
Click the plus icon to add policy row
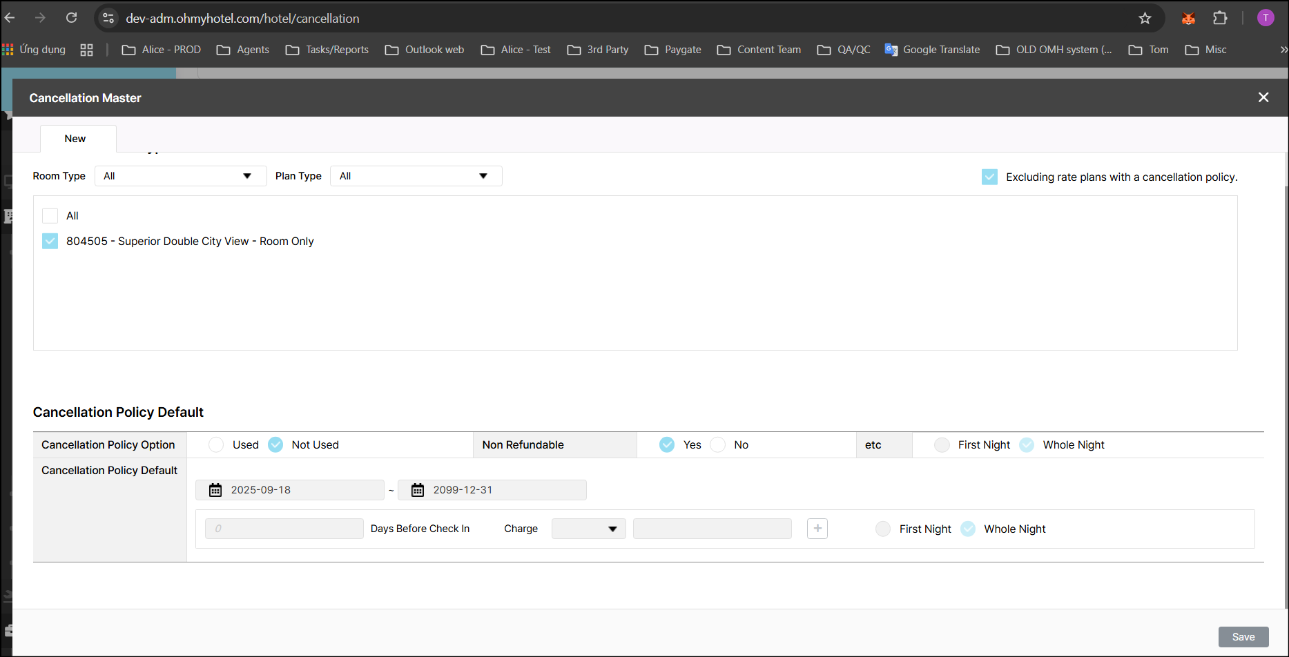pos(817,529)
